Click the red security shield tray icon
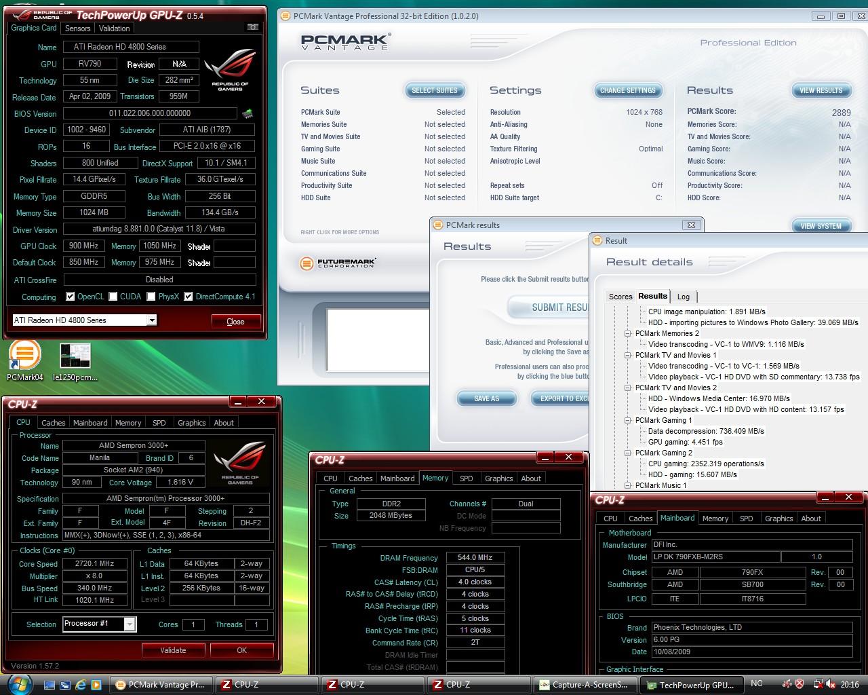Screen dimensions: 868x695 [800, 684]
